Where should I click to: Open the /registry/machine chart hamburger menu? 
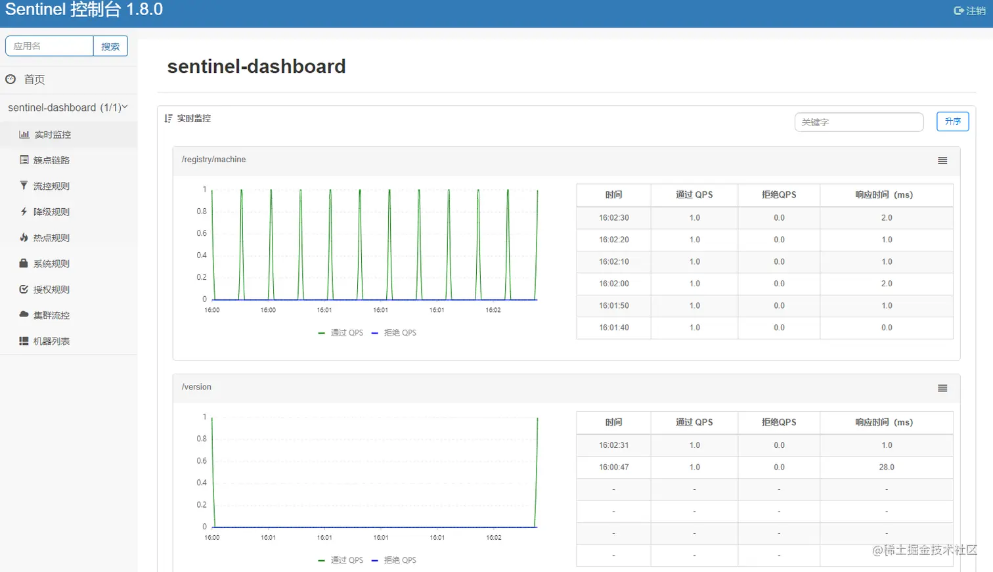point(942,161)
